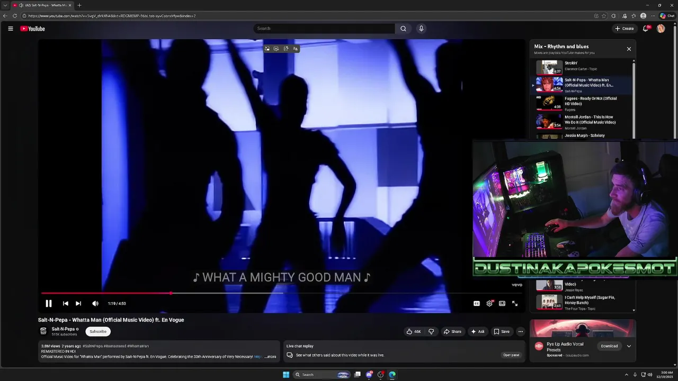Open the YouTube guide hamburger menu

click(x=11, y=29)
